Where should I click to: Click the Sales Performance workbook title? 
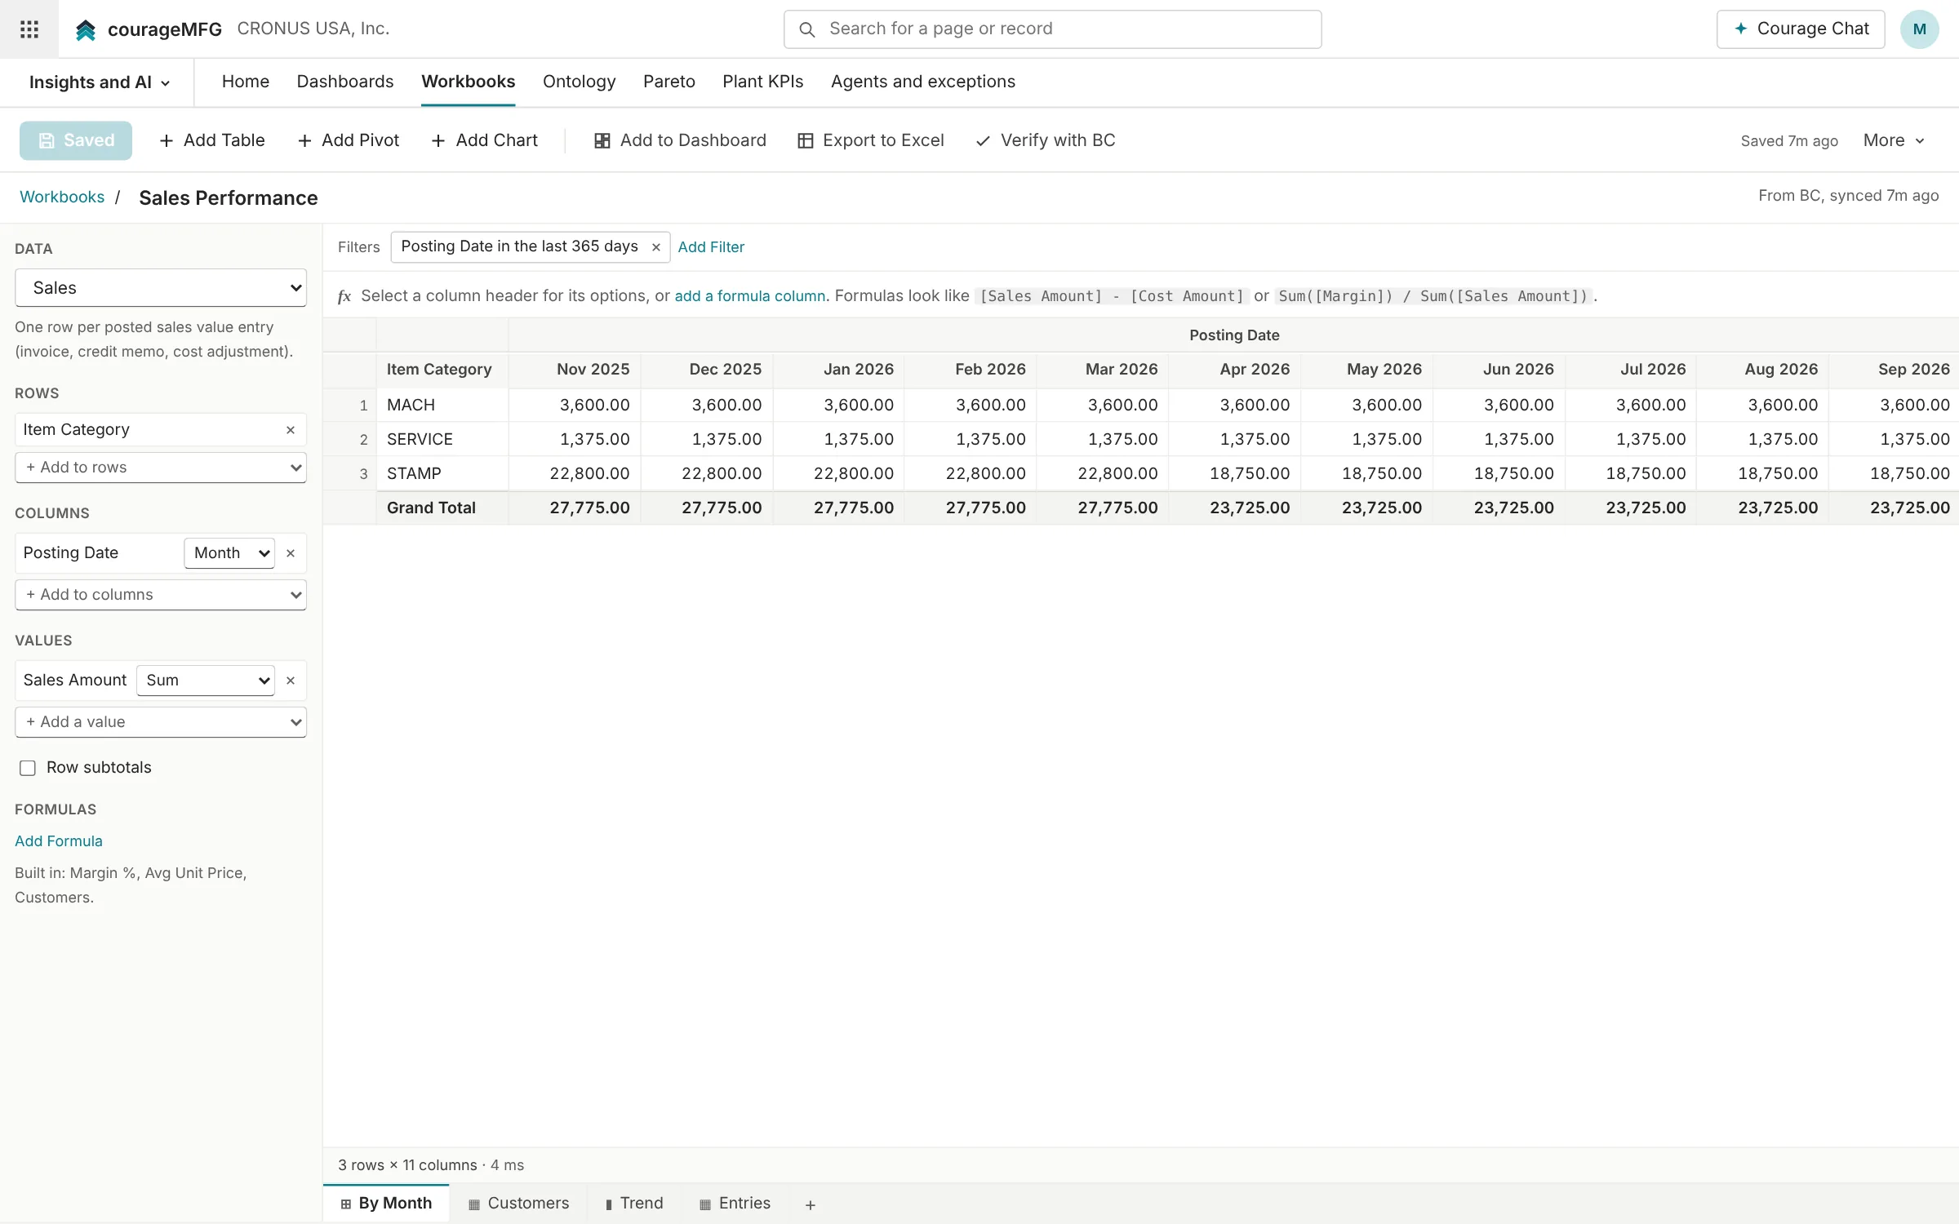coord(229,198)
